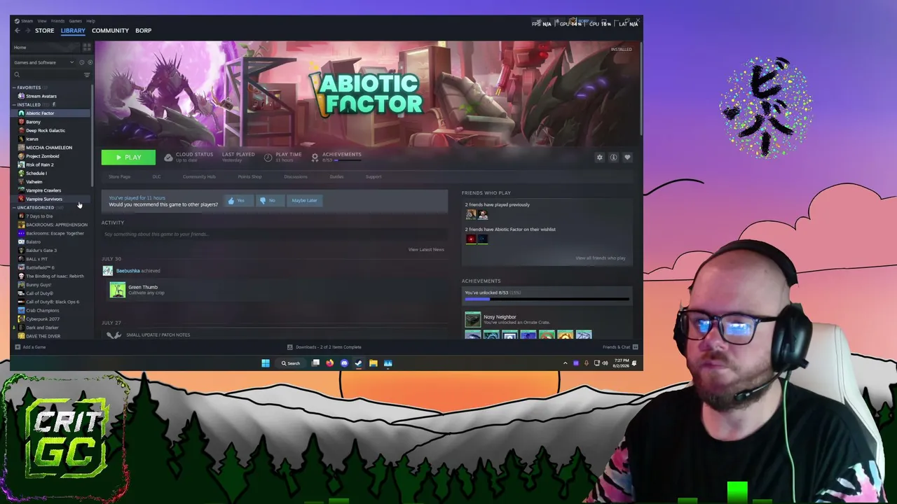Open the Friends menu
Image resolution: width=897 pixels, height=504 pixels.
click(x=57, y=21)
